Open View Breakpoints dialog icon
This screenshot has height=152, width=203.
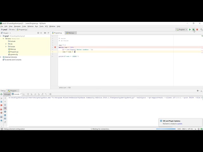tap(1, 109)
